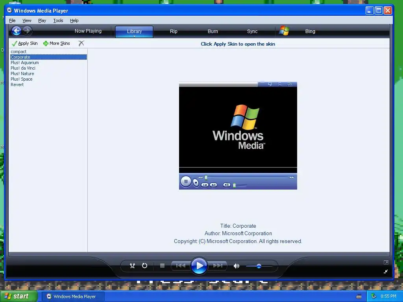Open the Play menu
This screenshot has width=403, height=302.
pyautogui.click(x=42, y=20)
